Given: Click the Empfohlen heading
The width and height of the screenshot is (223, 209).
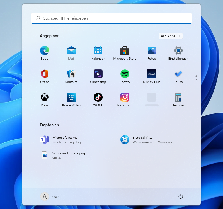Looking at the screenshot, I should (49, 125).
